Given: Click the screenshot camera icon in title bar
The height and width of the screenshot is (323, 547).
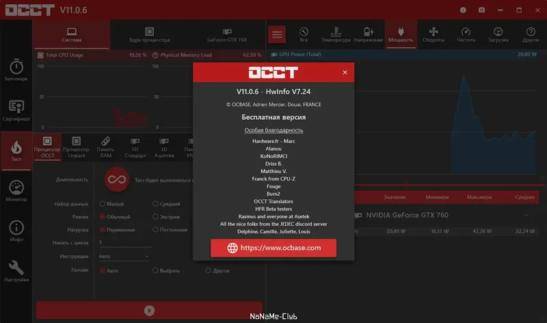Looking at the screenshot, I should pyautogui.click(x=481, y=10).
